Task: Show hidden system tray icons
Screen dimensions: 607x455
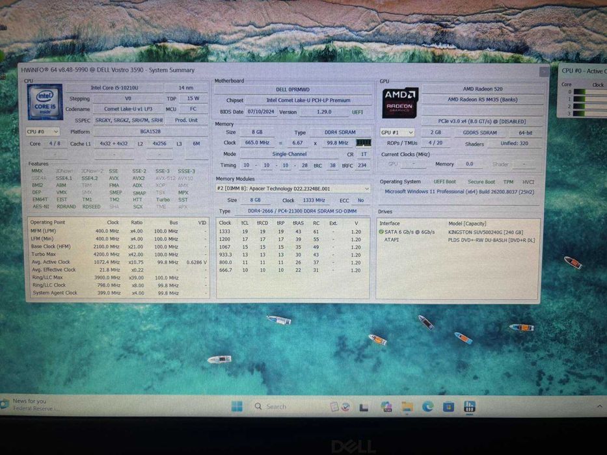Action: 599,406
